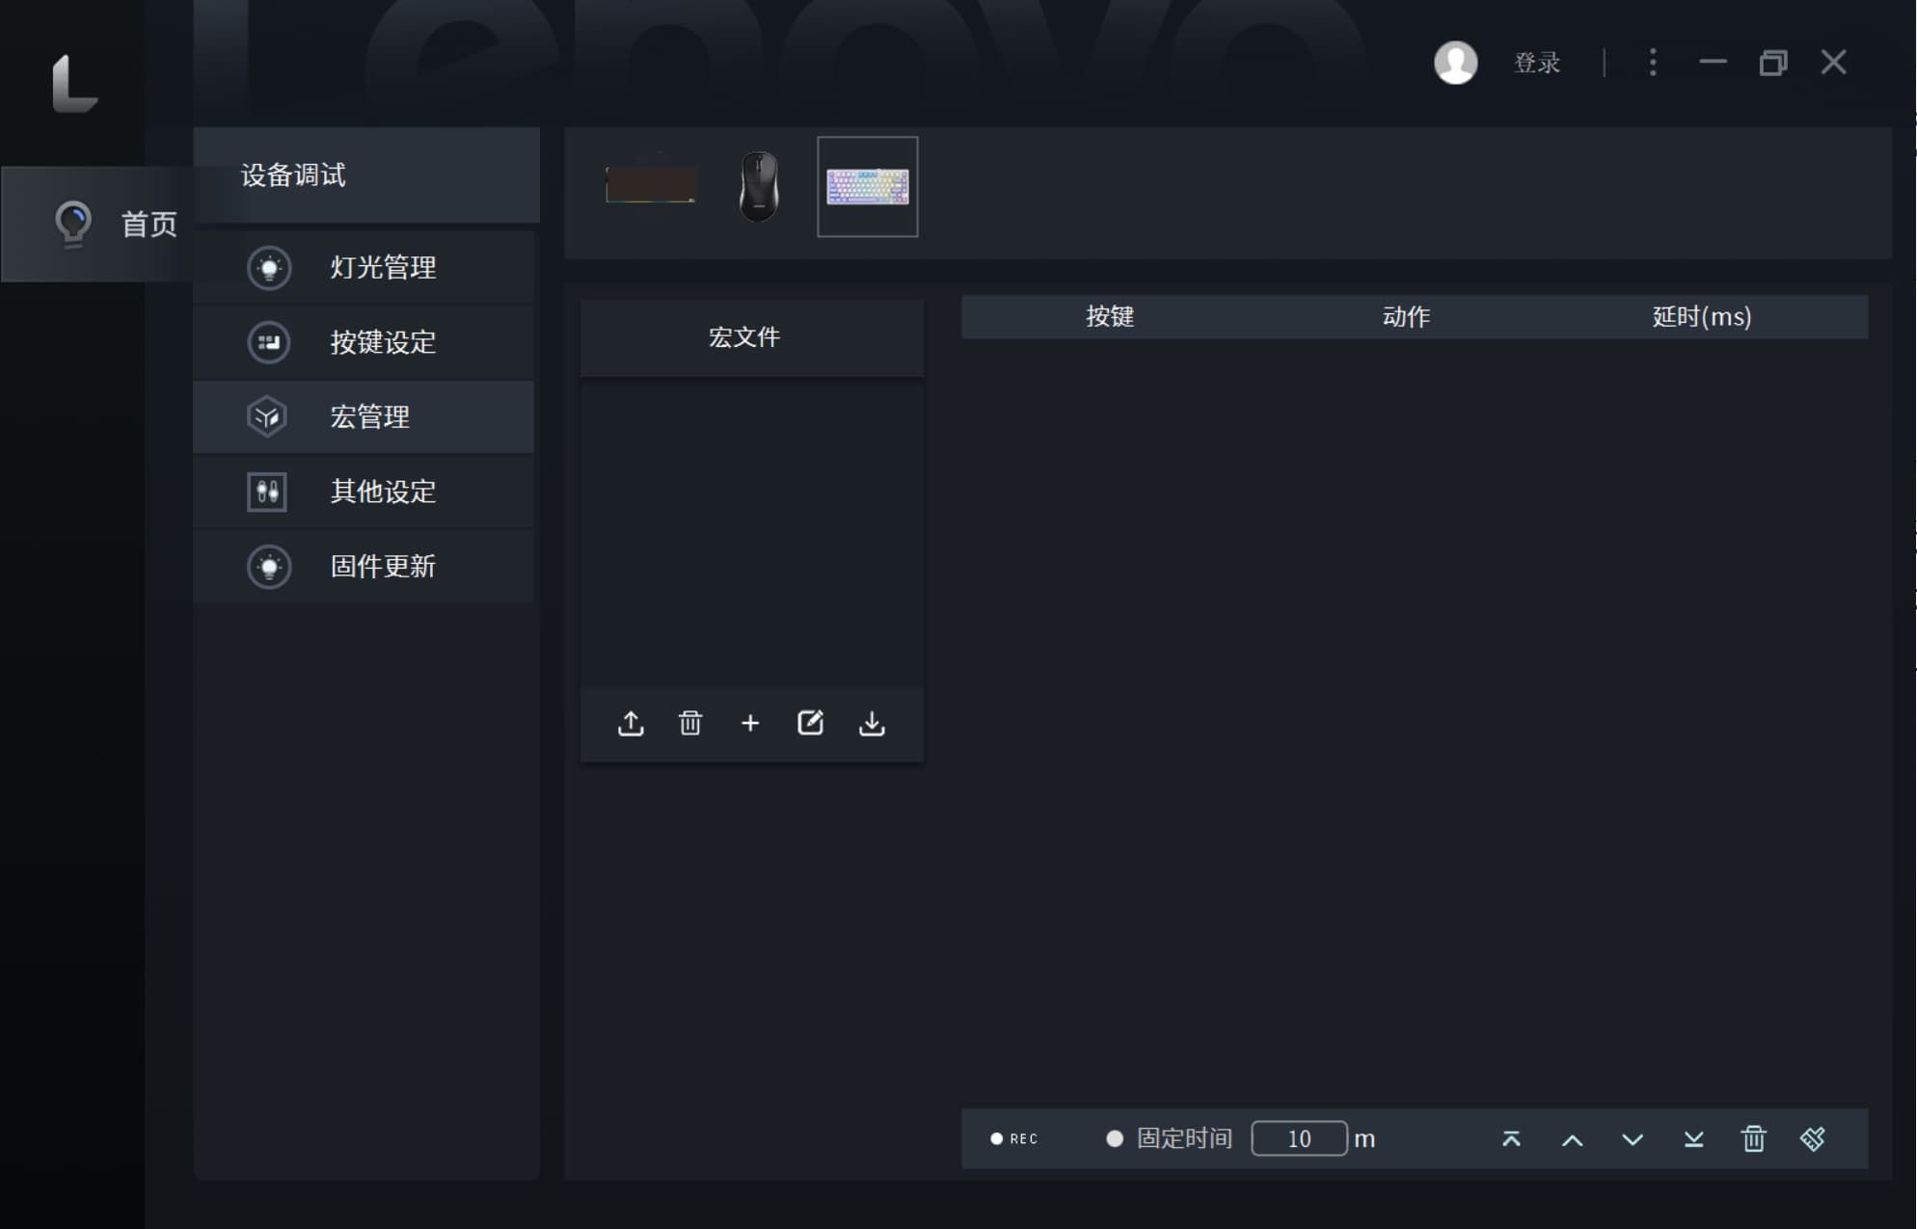Click the 登录 login link
Screen dimensions: 1917x1229
click(x=1537, y=64)
